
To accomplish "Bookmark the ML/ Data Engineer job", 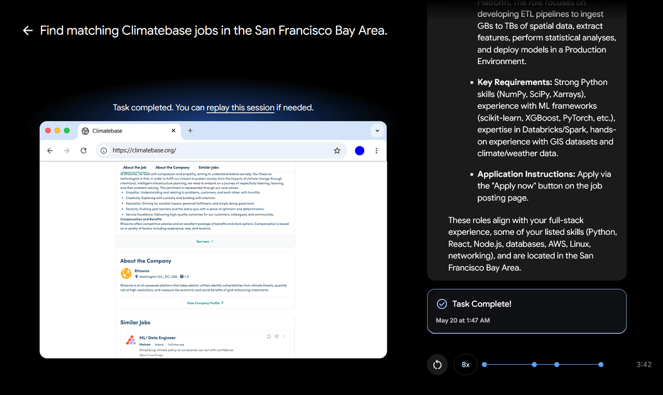I will 269,336.
